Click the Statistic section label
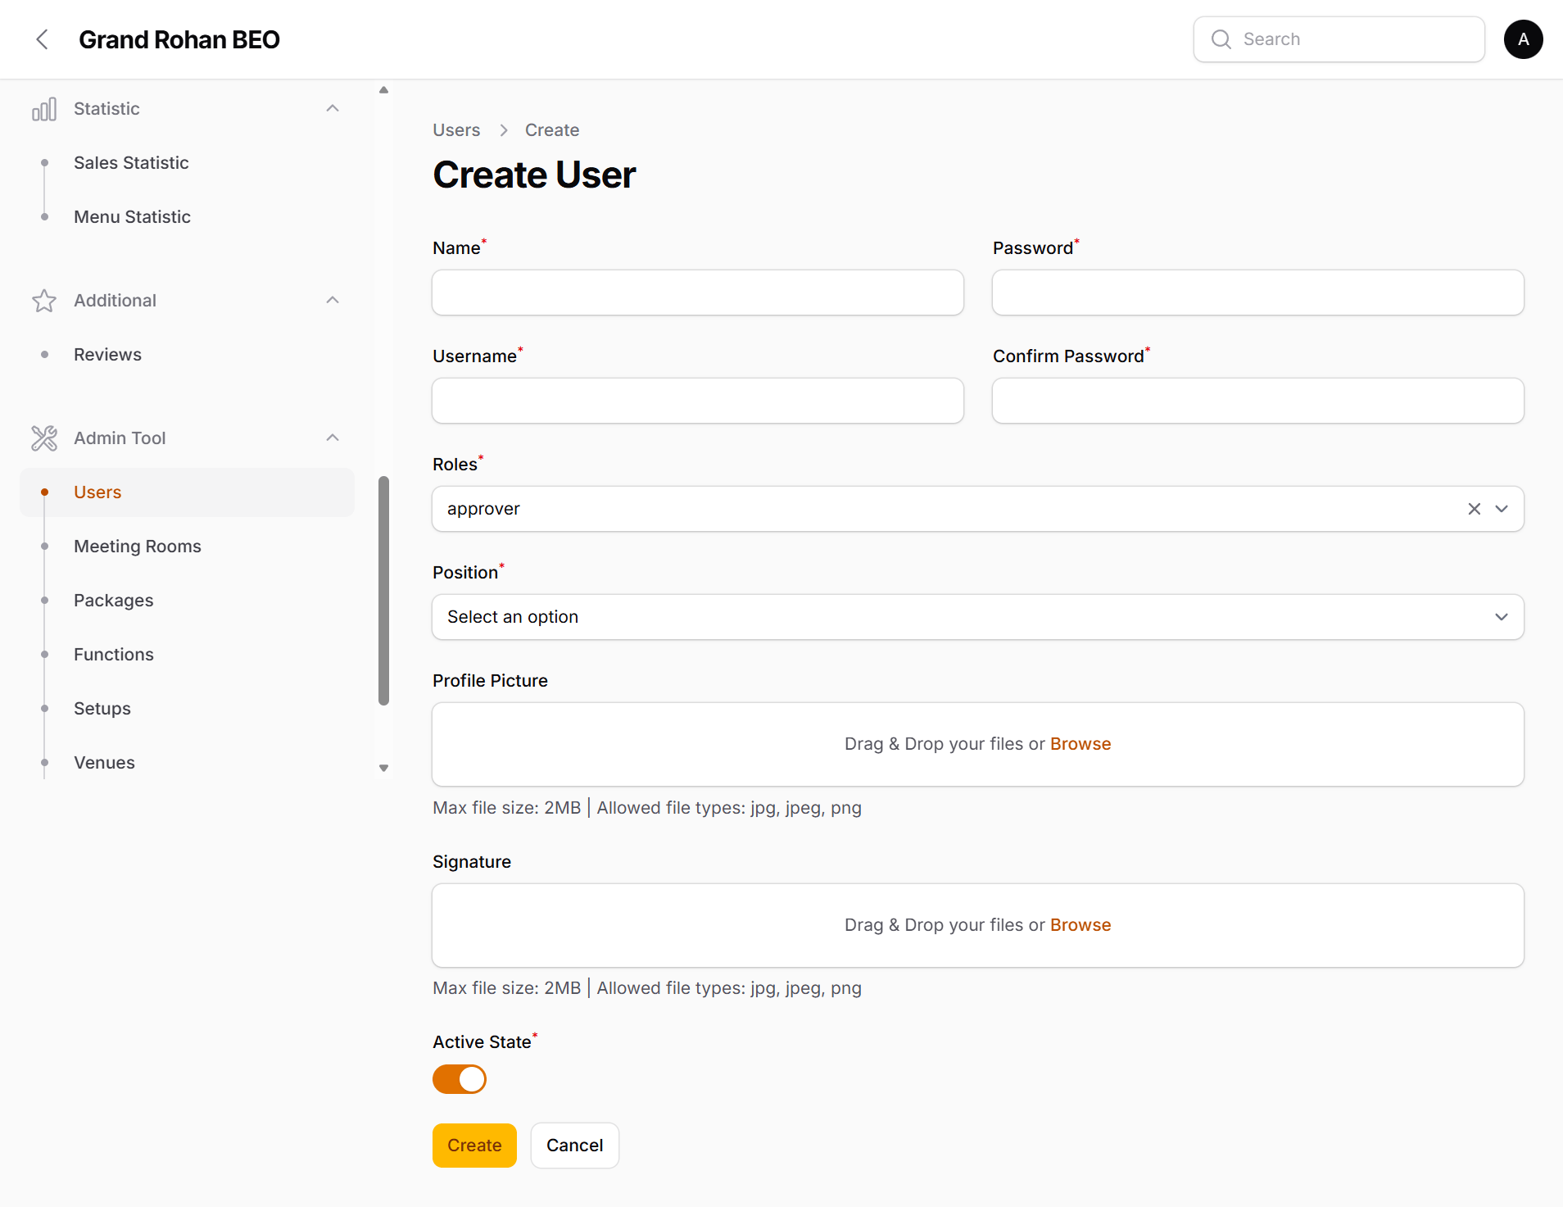Image resolution: width=1563 pixels, height=1207 pixels. [x=106, y=109]
